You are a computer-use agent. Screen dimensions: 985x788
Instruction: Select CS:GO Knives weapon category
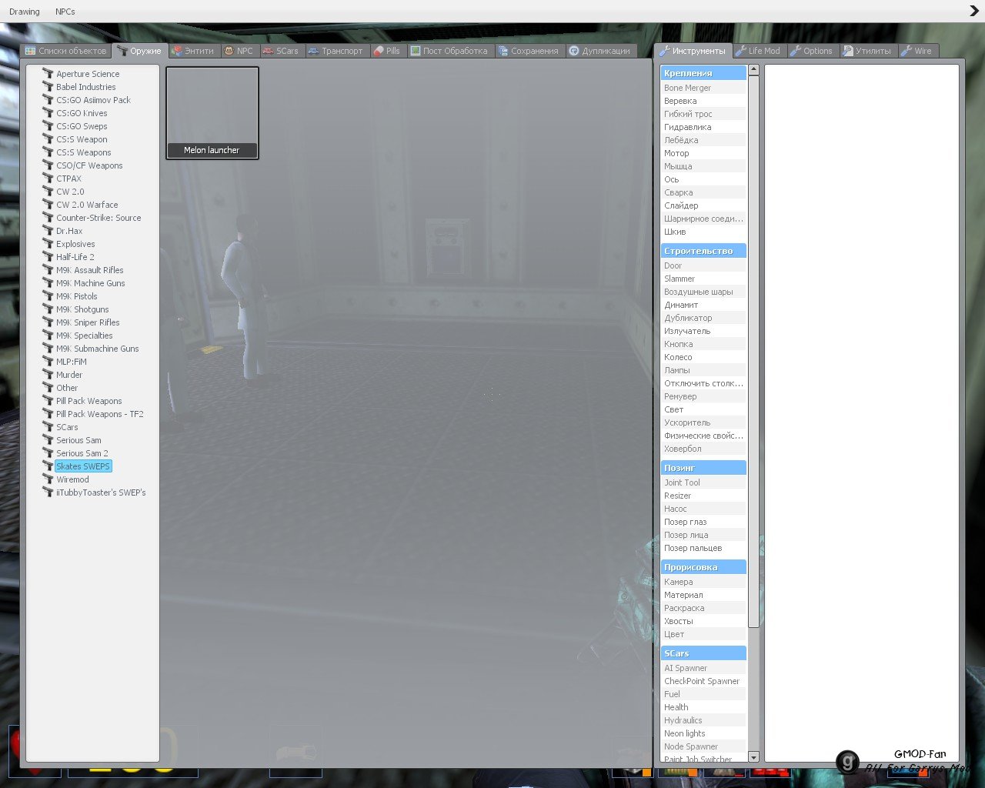pyautogui.click(x=82, y=113)
